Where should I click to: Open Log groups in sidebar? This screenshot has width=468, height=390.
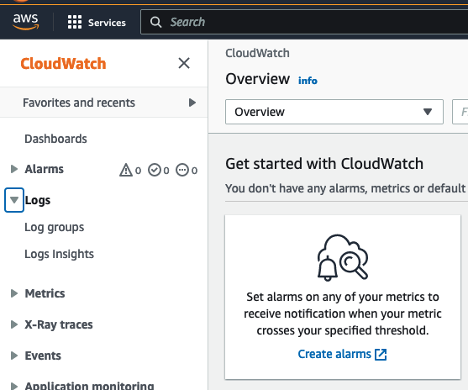[55, 227]
